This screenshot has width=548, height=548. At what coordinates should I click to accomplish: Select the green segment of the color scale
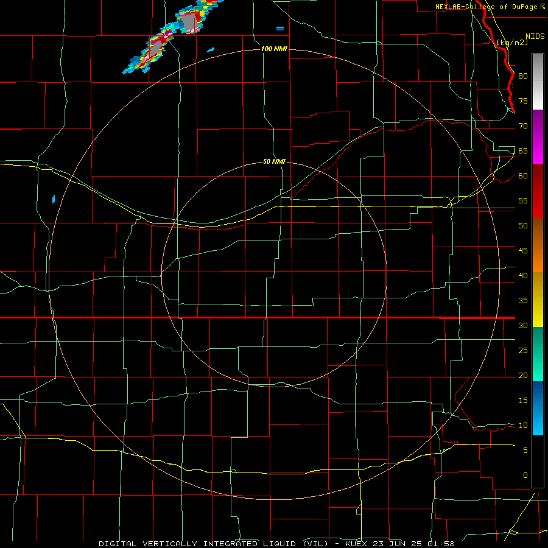pos(538,354)
